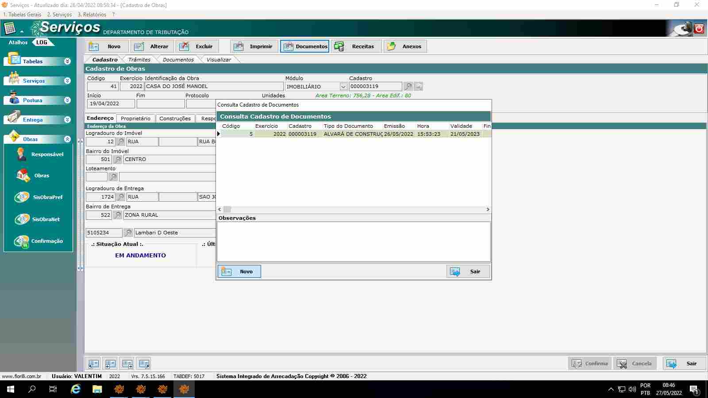Click inside the Observações text area
Screen dimensions: 708x398
coord(353,241)
